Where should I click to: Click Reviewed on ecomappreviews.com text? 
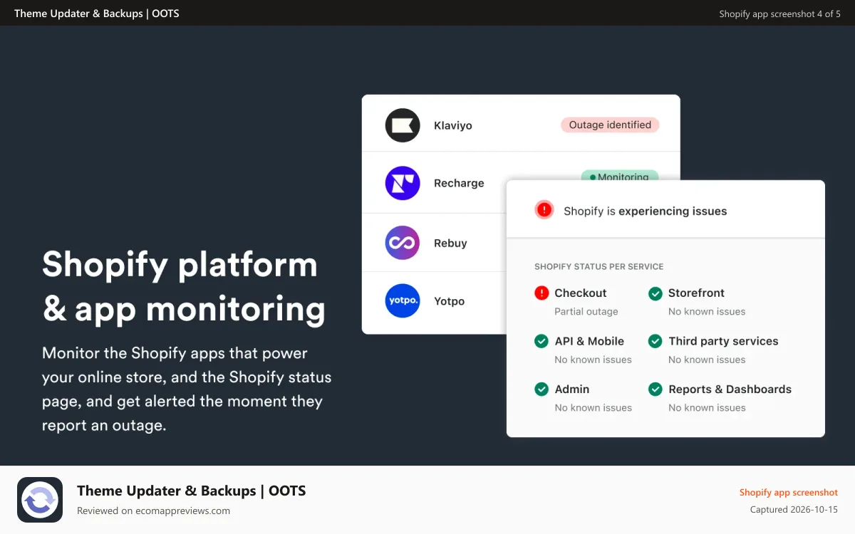click(x=153, y=511)
